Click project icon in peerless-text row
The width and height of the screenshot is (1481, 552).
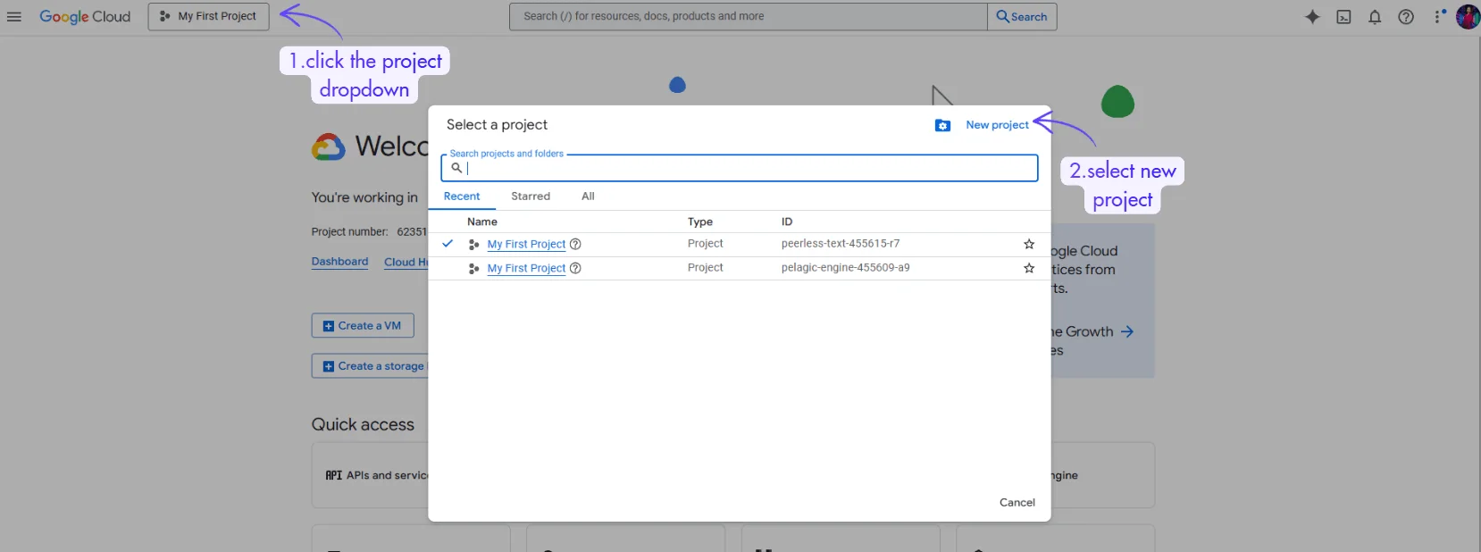pyautogui.click(x=473, y=244)
